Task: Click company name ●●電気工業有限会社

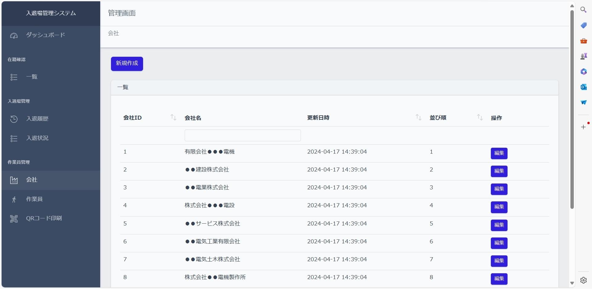Action: click(x=212, y=242)
